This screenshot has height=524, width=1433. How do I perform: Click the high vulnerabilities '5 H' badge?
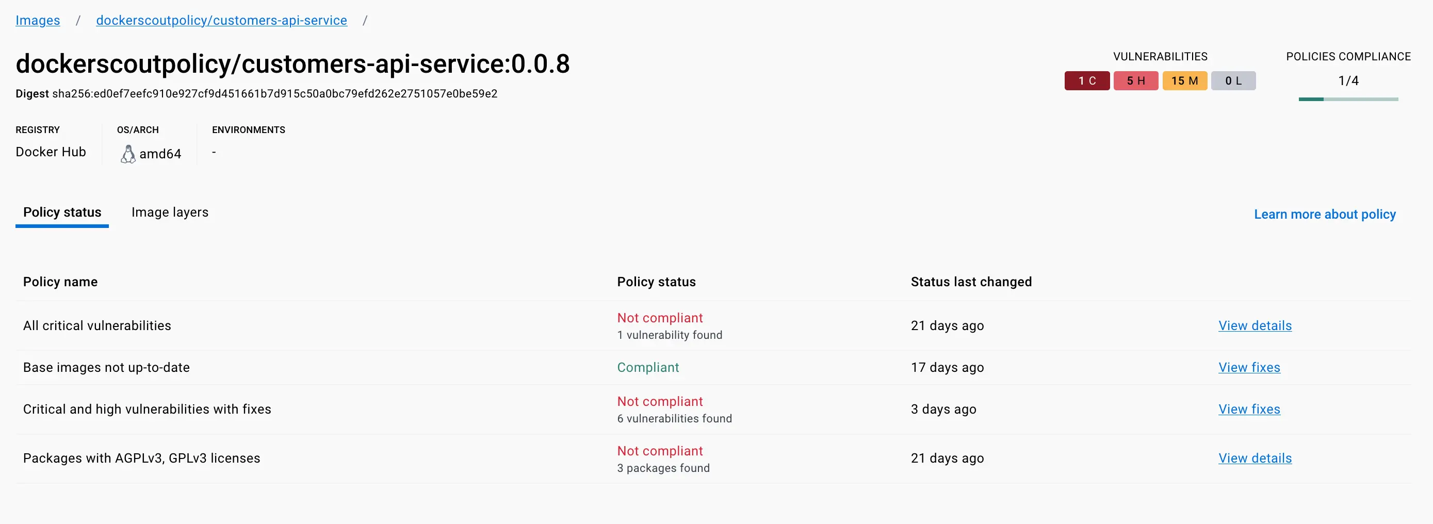tap(1135, 80)
